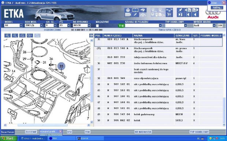This screenshot has height=141, width=227.
Task: Open the WYBÓR MARKI dropdown showing Audi
Action: tap(214, 26)
